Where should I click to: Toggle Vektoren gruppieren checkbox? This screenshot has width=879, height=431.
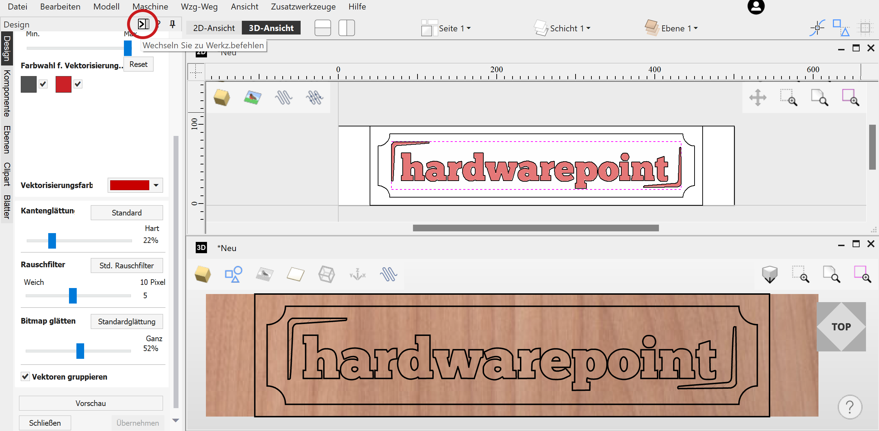(25, 376)
